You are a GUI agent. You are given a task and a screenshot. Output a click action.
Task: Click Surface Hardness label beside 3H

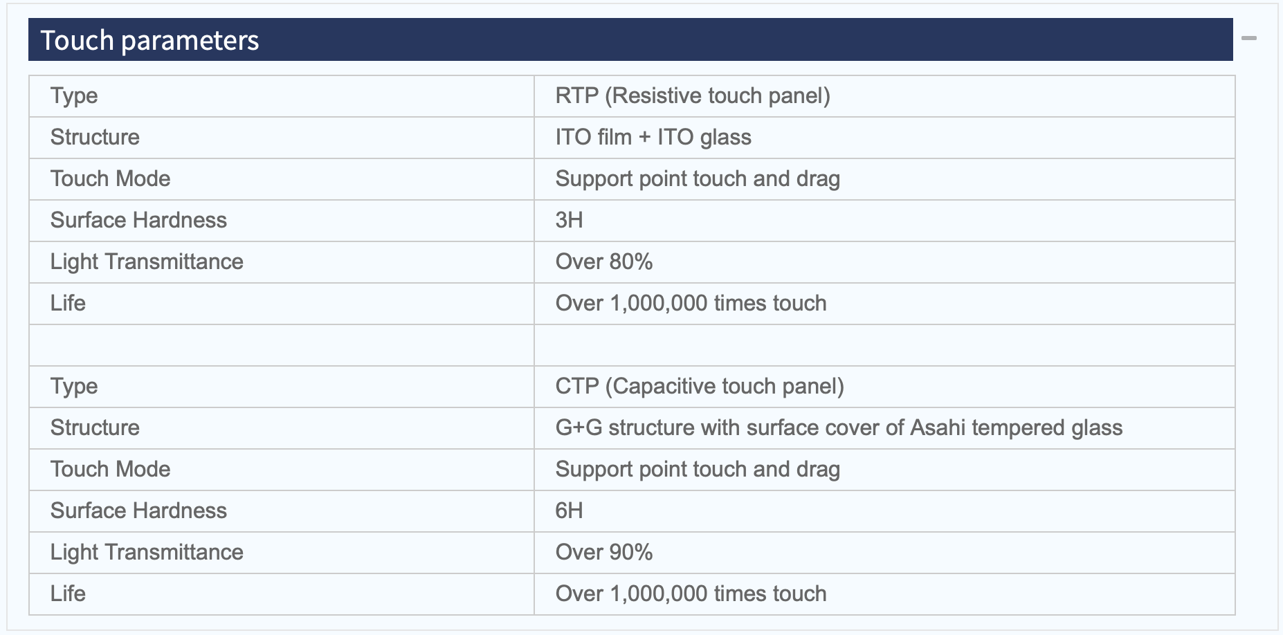(x=138, y=220)
